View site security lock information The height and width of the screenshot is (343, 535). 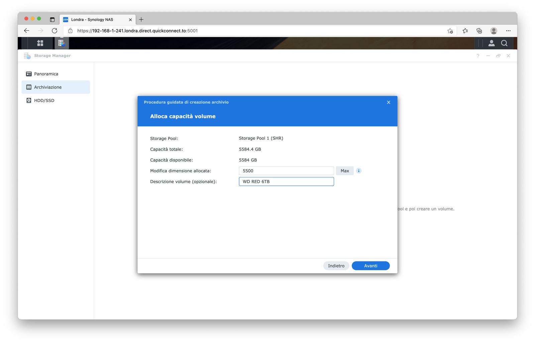(70, 31)
